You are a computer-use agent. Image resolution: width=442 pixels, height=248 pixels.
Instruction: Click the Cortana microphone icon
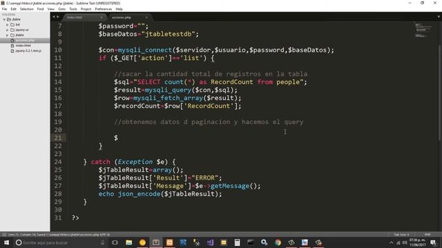pos(103,242)
